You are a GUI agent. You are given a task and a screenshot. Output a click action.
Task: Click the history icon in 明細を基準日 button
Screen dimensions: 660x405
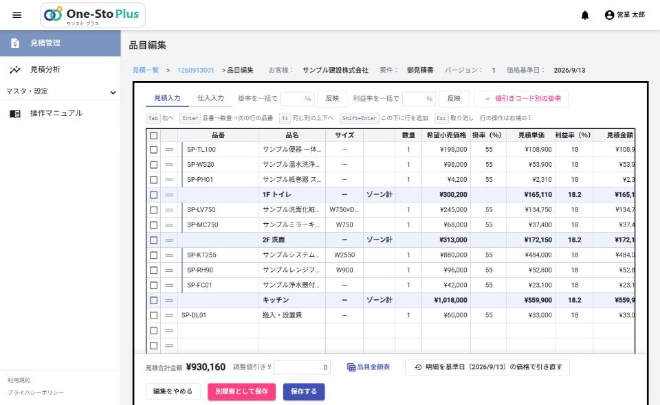point(418,367)
